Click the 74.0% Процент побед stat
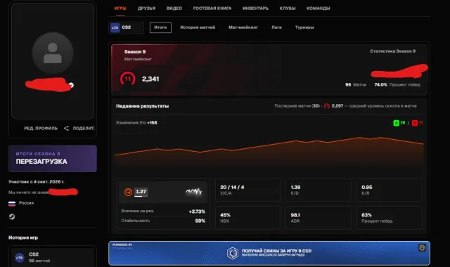This screenshot has height=267, width=450. click(397, 84)
